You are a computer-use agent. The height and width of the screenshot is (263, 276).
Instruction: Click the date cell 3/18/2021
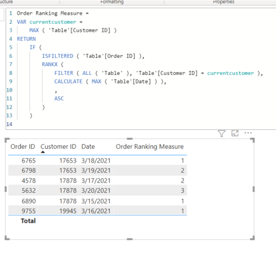click(x=96, y=160)
